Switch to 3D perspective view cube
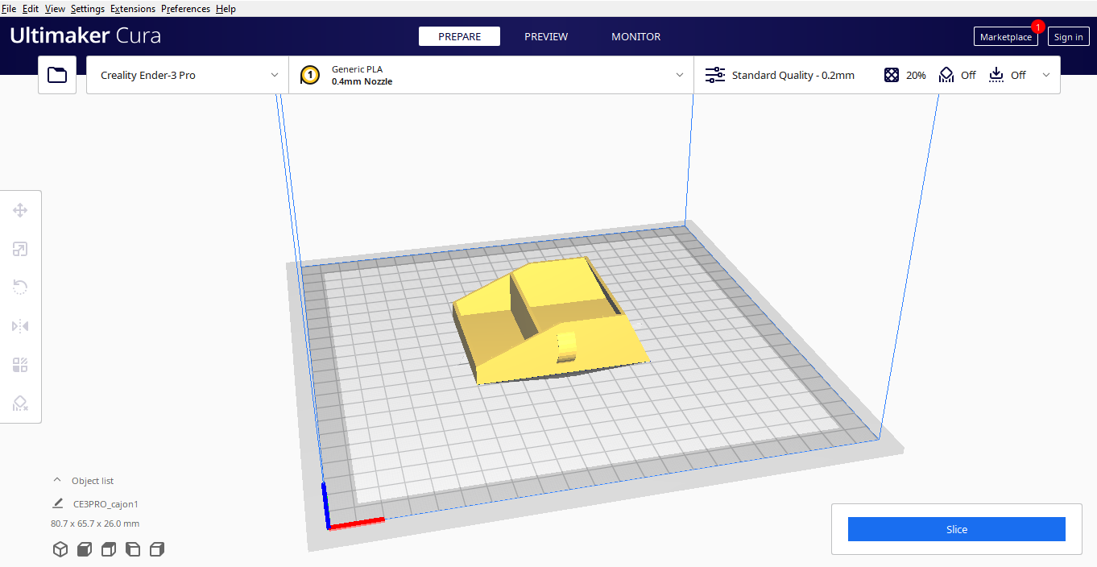Viewport: 1097px width, 567px height. click(60, 549)
